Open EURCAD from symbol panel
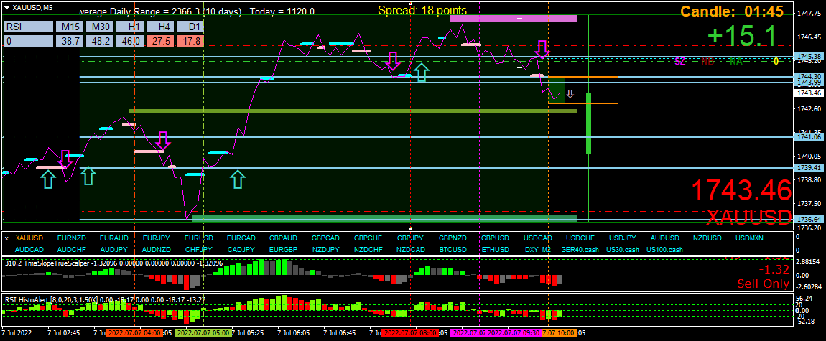This screenshot has width=826, height=341. [x=241, y=238]
